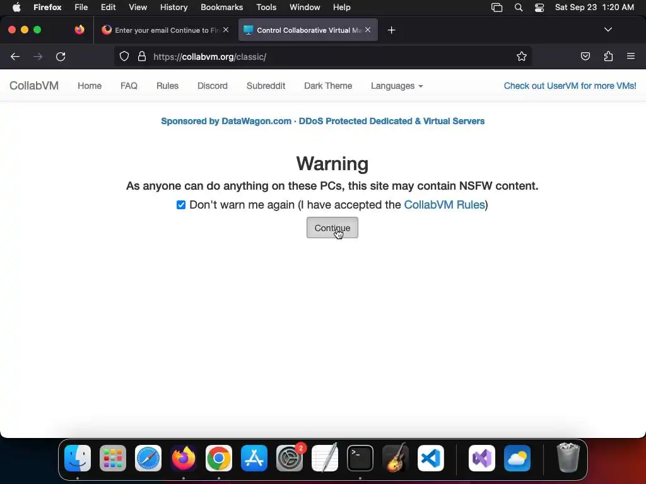
Task: Open Check out UserVM link
Action: click(x=570, y=86)
